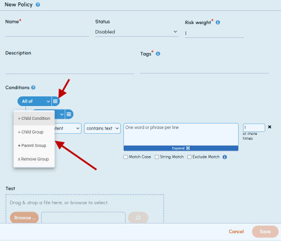Open the Status dropdown showing Disabled

(x=137, y=32)
